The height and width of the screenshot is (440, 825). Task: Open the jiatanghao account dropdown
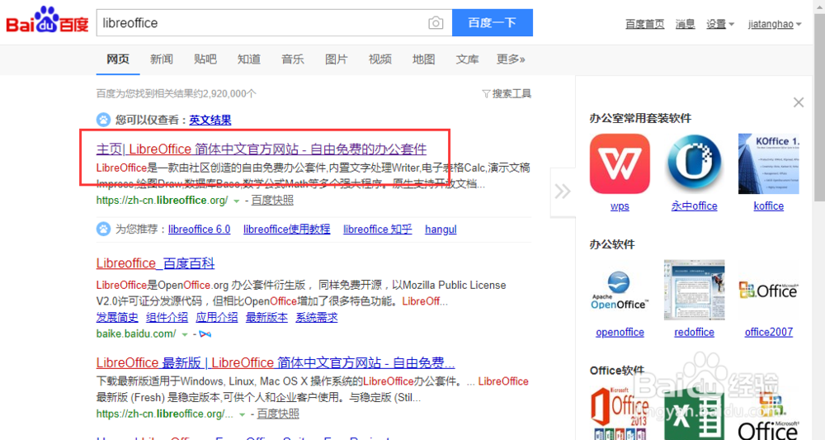click(x=775, y=24)
